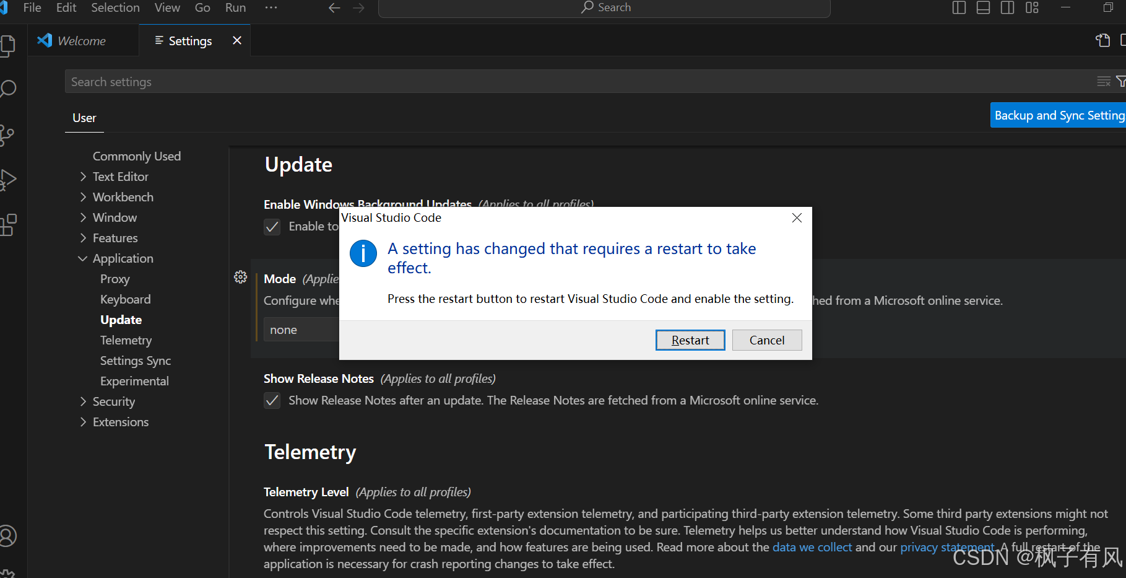1126x578 pixels.
Task: Expand Security settings group
Action: click(83, 401)
